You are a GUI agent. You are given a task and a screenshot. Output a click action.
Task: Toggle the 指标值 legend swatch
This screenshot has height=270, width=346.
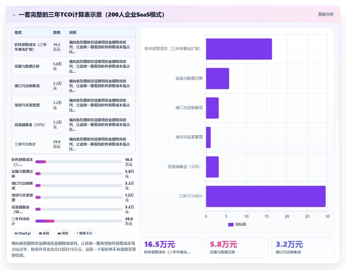230,224
